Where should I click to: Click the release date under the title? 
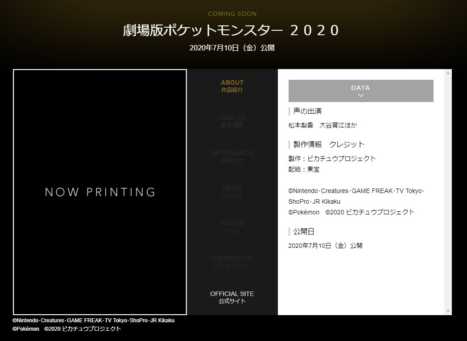(231, 48)
